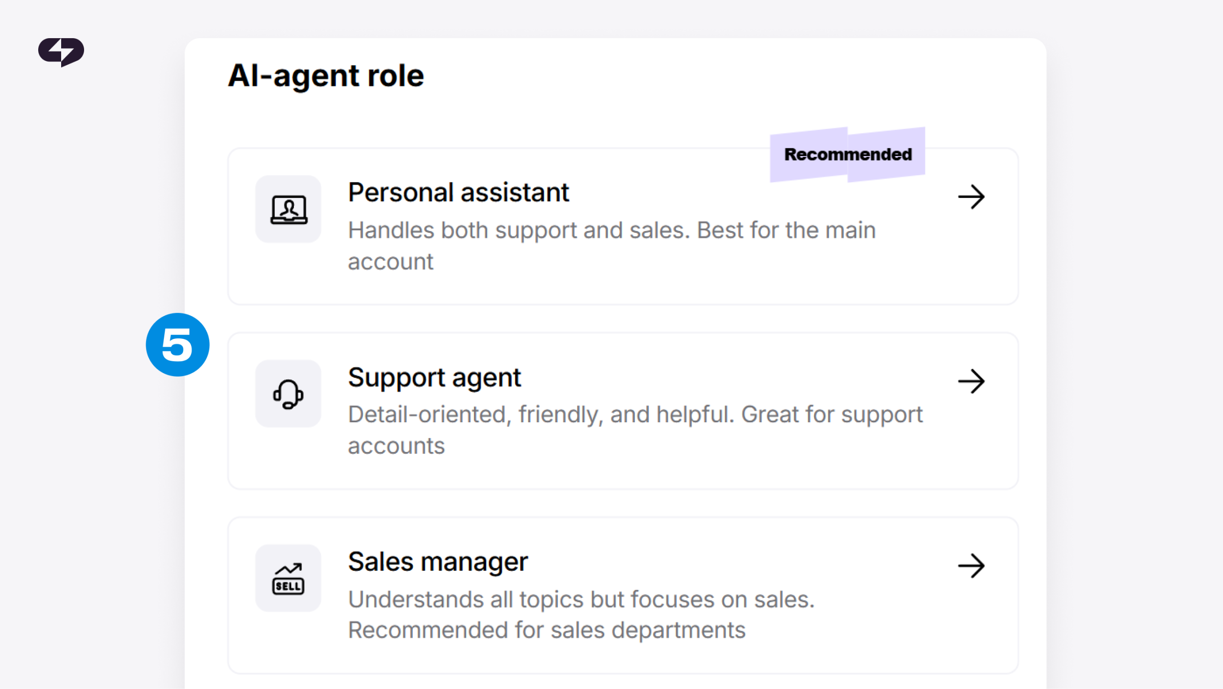This screenshot has height=689, width=1223.
Task: Click the arrow next to Personal assistant
Action: click(x=971, y=197)
